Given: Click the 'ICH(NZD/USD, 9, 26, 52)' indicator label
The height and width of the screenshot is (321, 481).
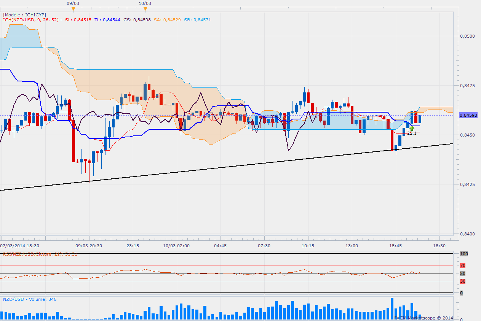Looking at the screenshot, I should pos(31,20).
